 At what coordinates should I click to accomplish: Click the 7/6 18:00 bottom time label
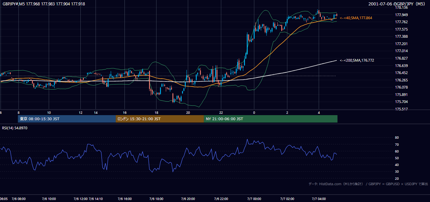[x=156, y=199]
